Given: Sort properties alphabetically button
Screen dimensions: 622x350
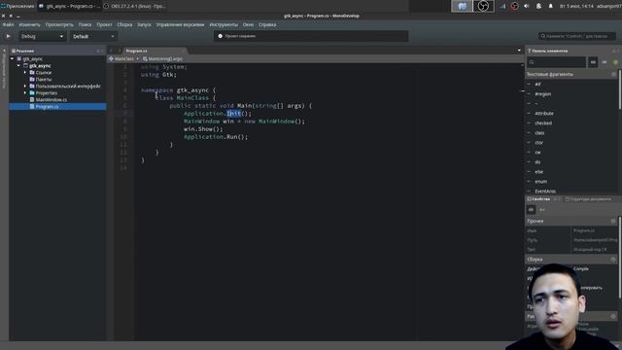Looking at the screenshot, I should click(542, 210).
